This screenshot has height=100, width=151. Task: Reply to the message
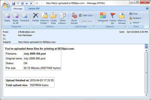point(7,17)
